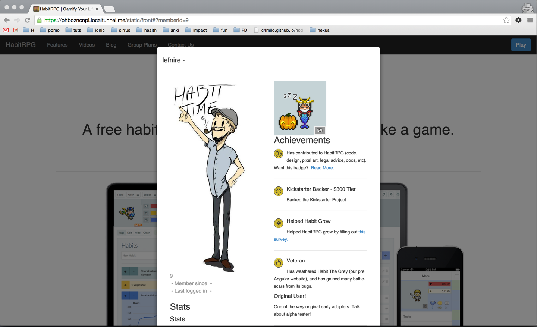Click the Kickstarter Backer badge icon
537x327 pixels.
[279, 191]
